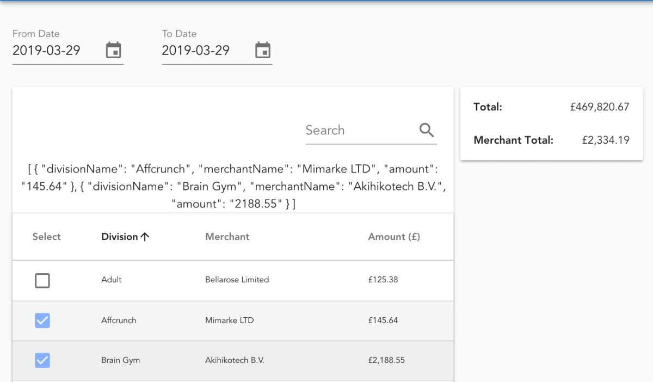The image size is (653, 382).
Task: Sort the table by Merchant column
Action: click(x=227, y=237)
